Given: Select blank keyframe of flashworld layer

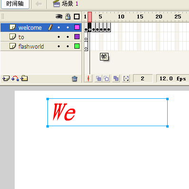Looking at the screenshot, I should coord(86,46).
